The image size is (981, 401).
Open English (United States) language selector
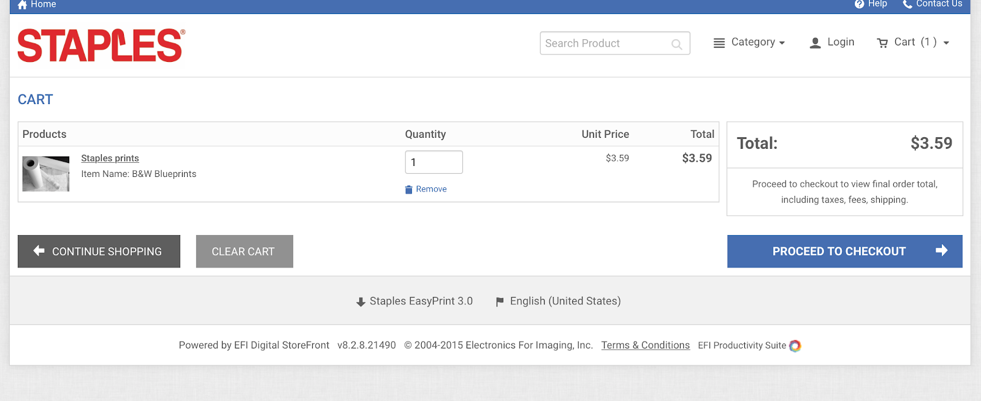coord(558,301)
